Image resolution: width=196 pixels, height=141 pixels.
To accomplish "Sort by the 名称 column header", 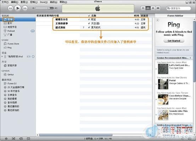I will click(x=94, y=16).
